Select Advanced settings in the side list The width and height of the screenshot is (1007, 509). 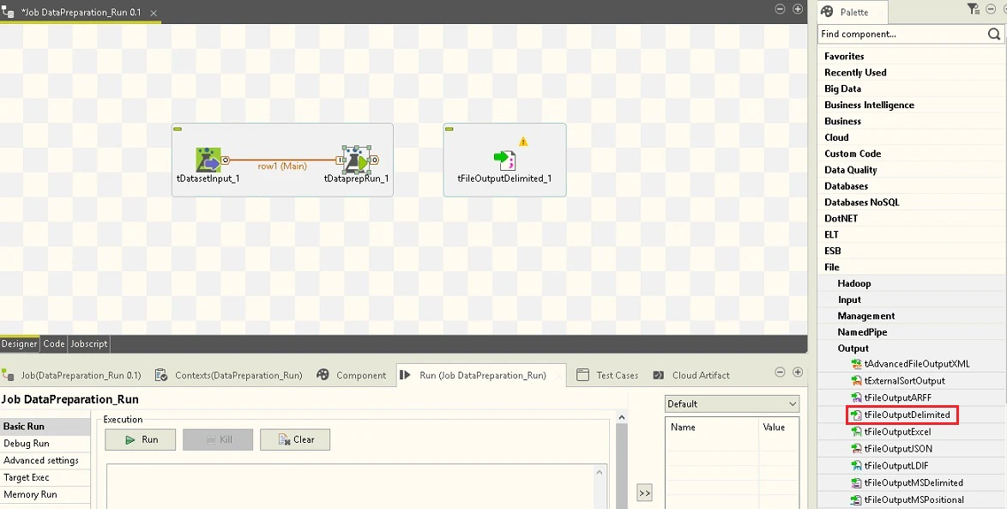pyautogui.click(x=41, y=460)
